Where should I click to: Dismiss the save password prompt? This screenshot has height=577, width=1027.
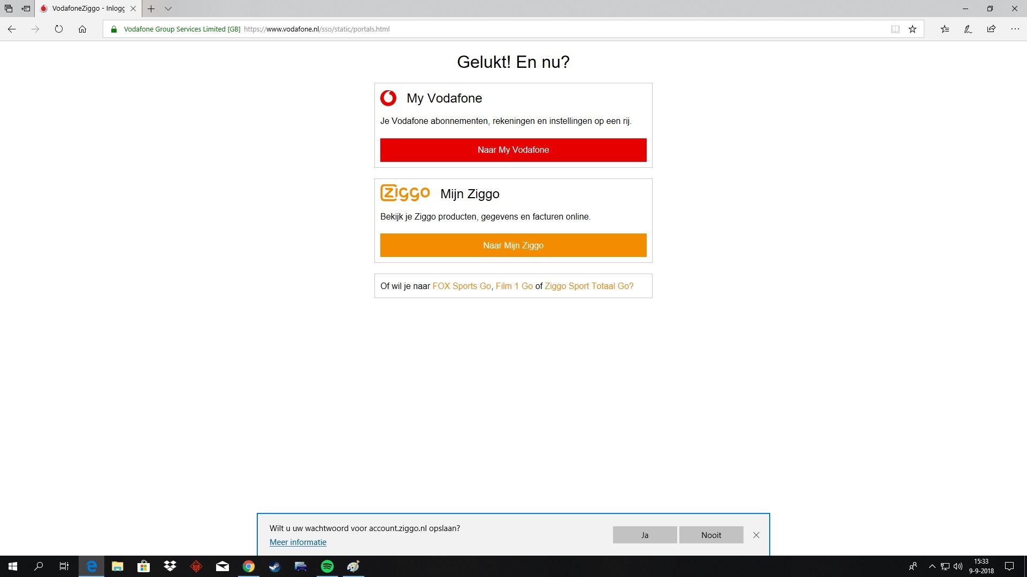[756, 535]
